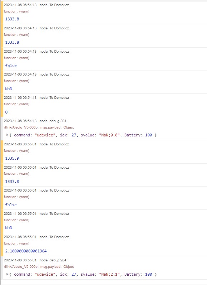Click Battery: 100 in the NaN;2.1 object

coord(138,274)
